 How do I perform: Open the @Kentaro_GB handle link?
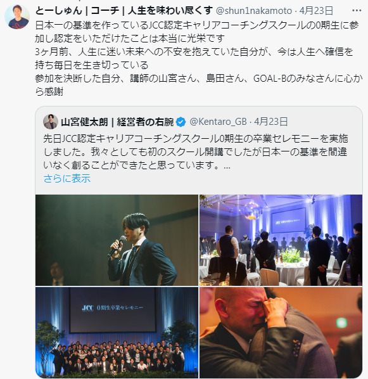coord(218,122)
